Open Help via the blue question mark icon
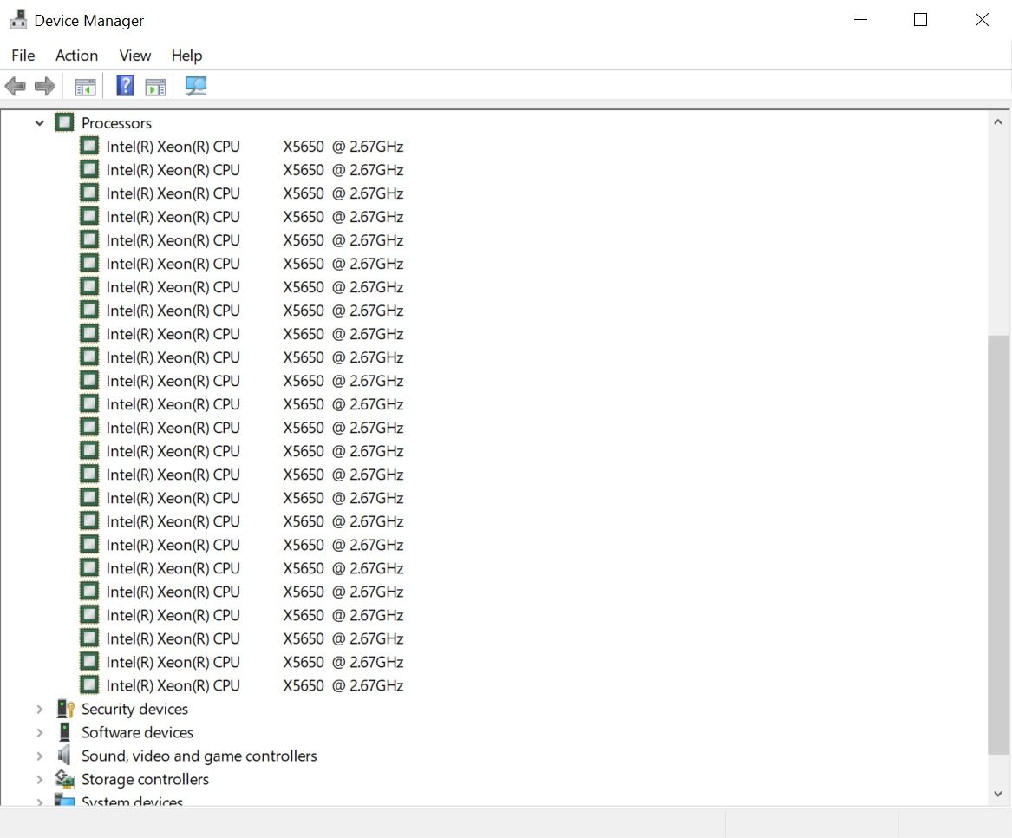This screenshot has height=838, width=1012. [x=125, y=86]
